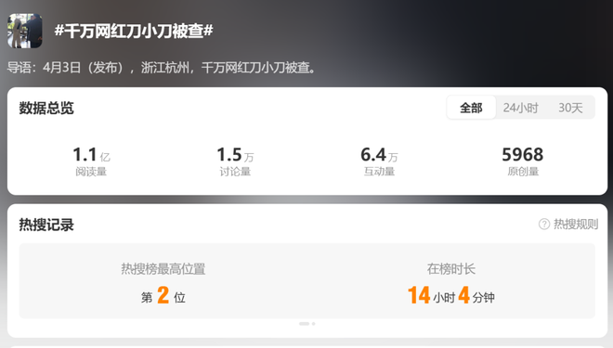This screenshot has height=348, width=613.
Task: Click the 14小时4分钟 duration value
Action: pyautogui.click(x=451, y=296)
